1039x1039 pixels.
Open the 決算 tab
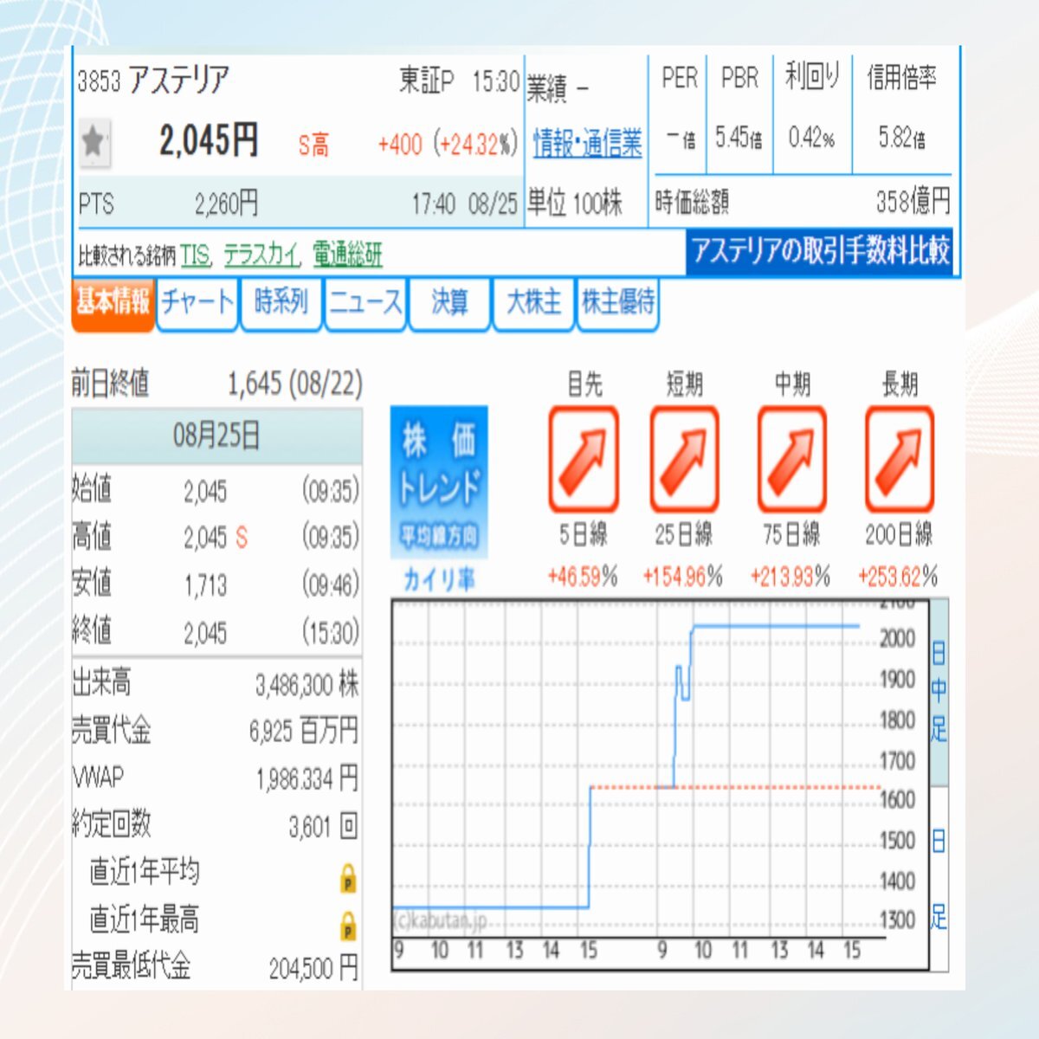click(x=449, y=303)
